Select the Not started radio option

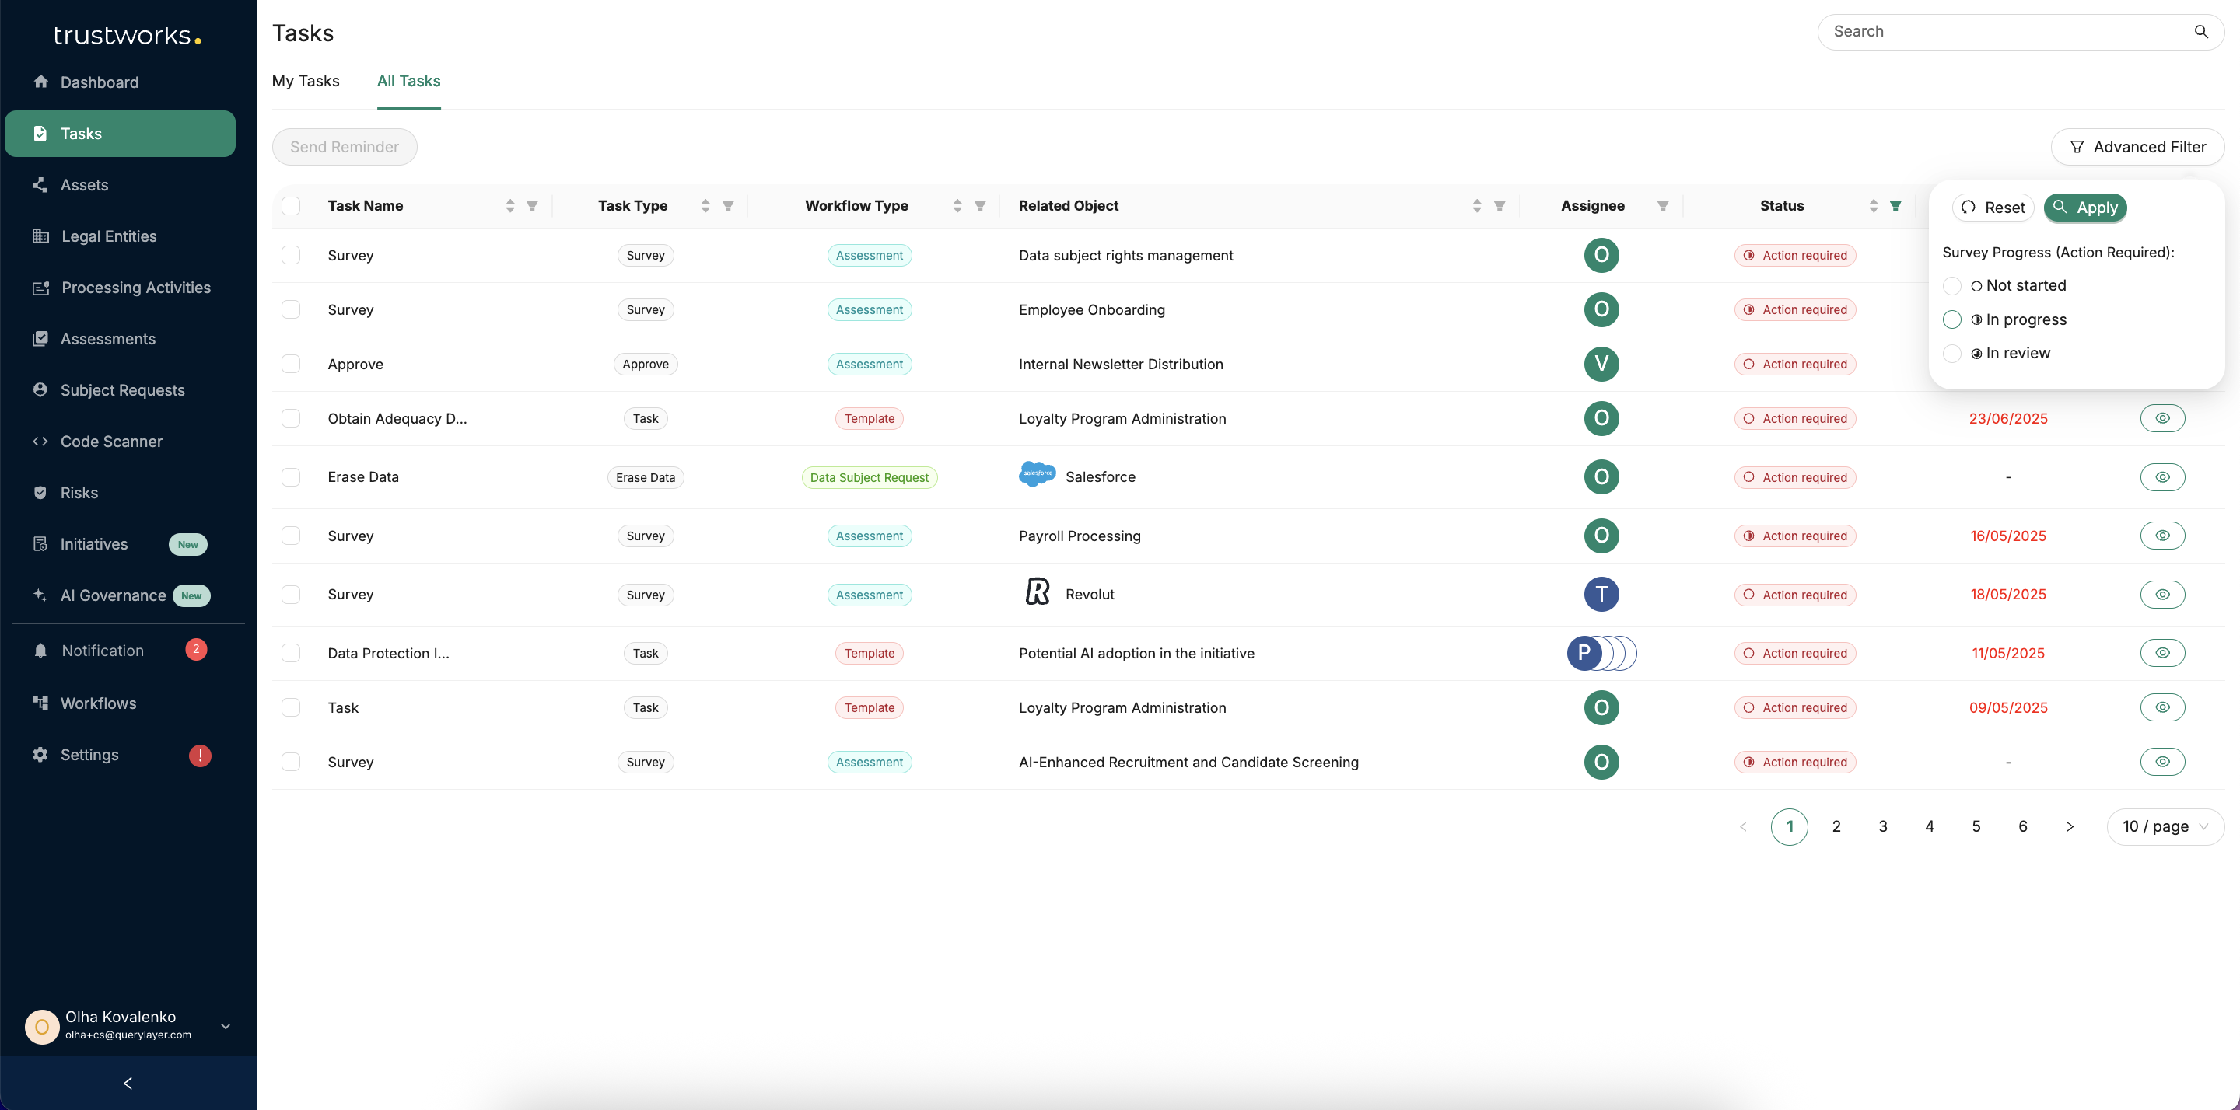pos(1952,285)
